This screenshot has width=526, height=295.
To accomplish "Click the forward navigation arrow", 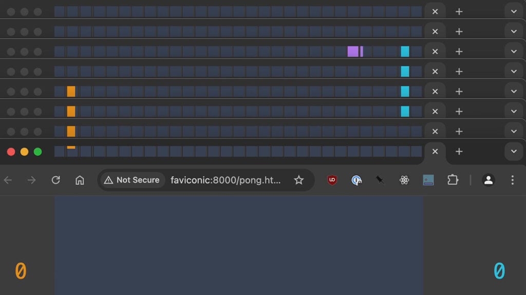I will (x=32, y=180).
